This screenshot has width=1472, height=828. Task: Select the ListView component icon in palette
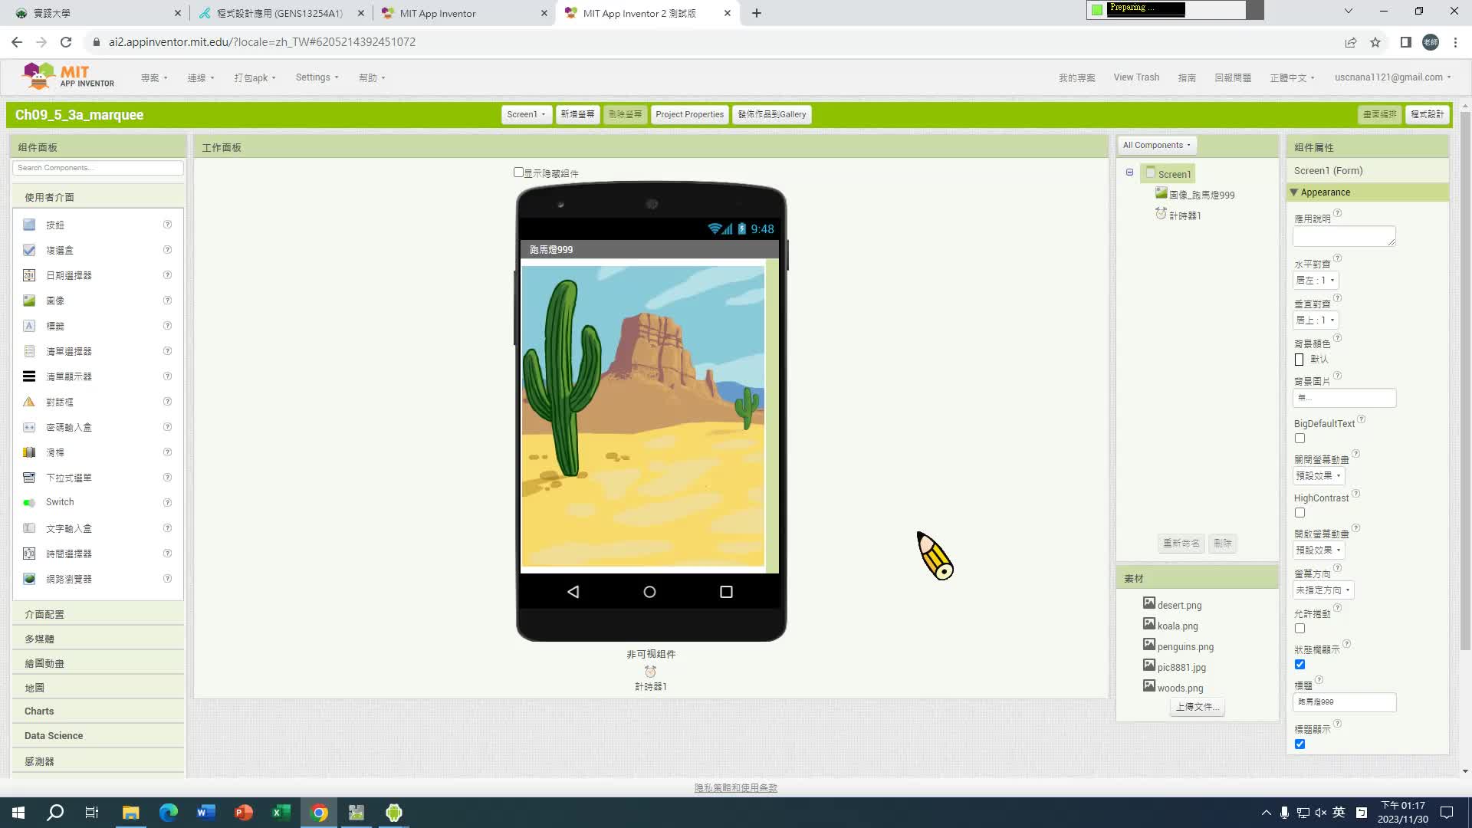point(29,376)
